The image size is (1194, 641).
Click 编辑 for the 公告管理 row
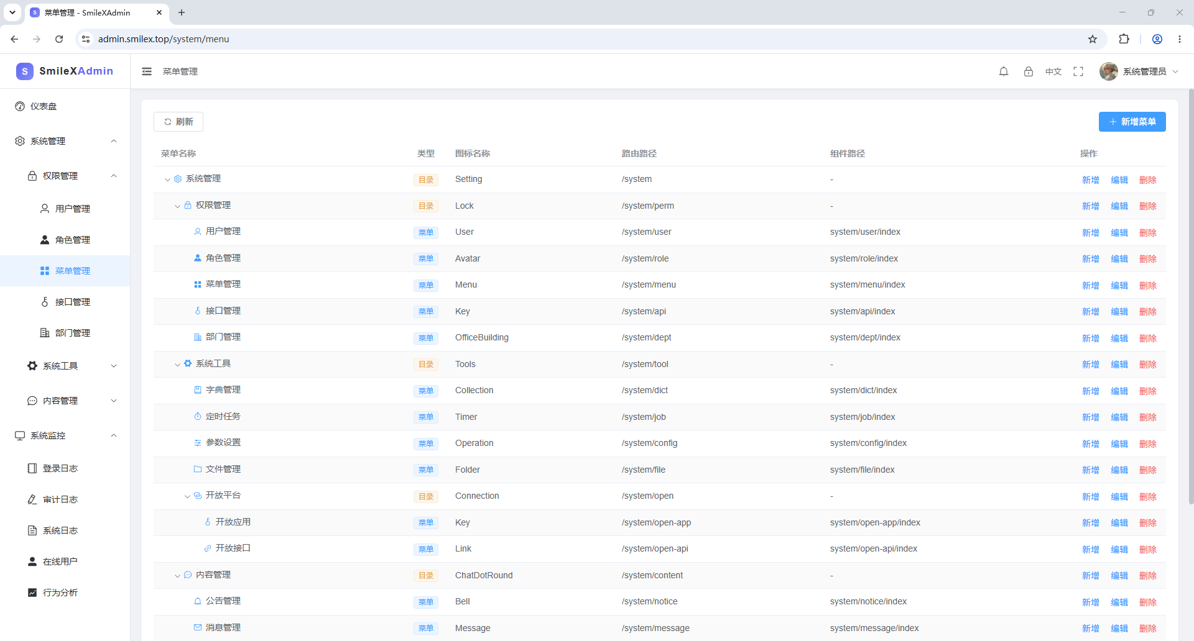[1119, 602]
